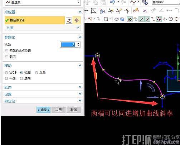This screenshot has width=180, height=145.
Task: Check the 封闭 checkbox
Action: click(6, 57)
